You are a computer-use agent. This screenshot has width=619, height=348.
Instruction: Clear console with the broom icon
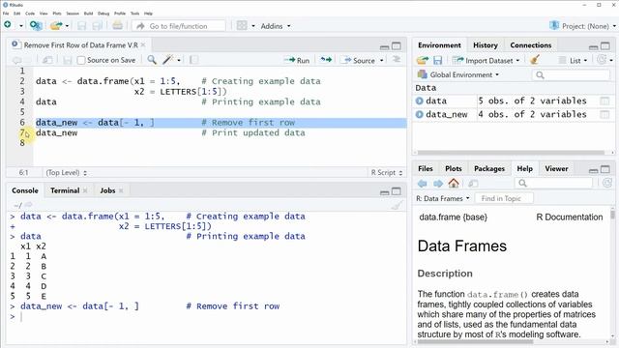click(398, 205)
